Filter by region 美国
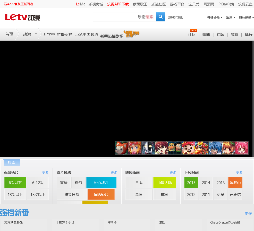The width and height of the screenshot is (254, 231). (x=139, y=194)
